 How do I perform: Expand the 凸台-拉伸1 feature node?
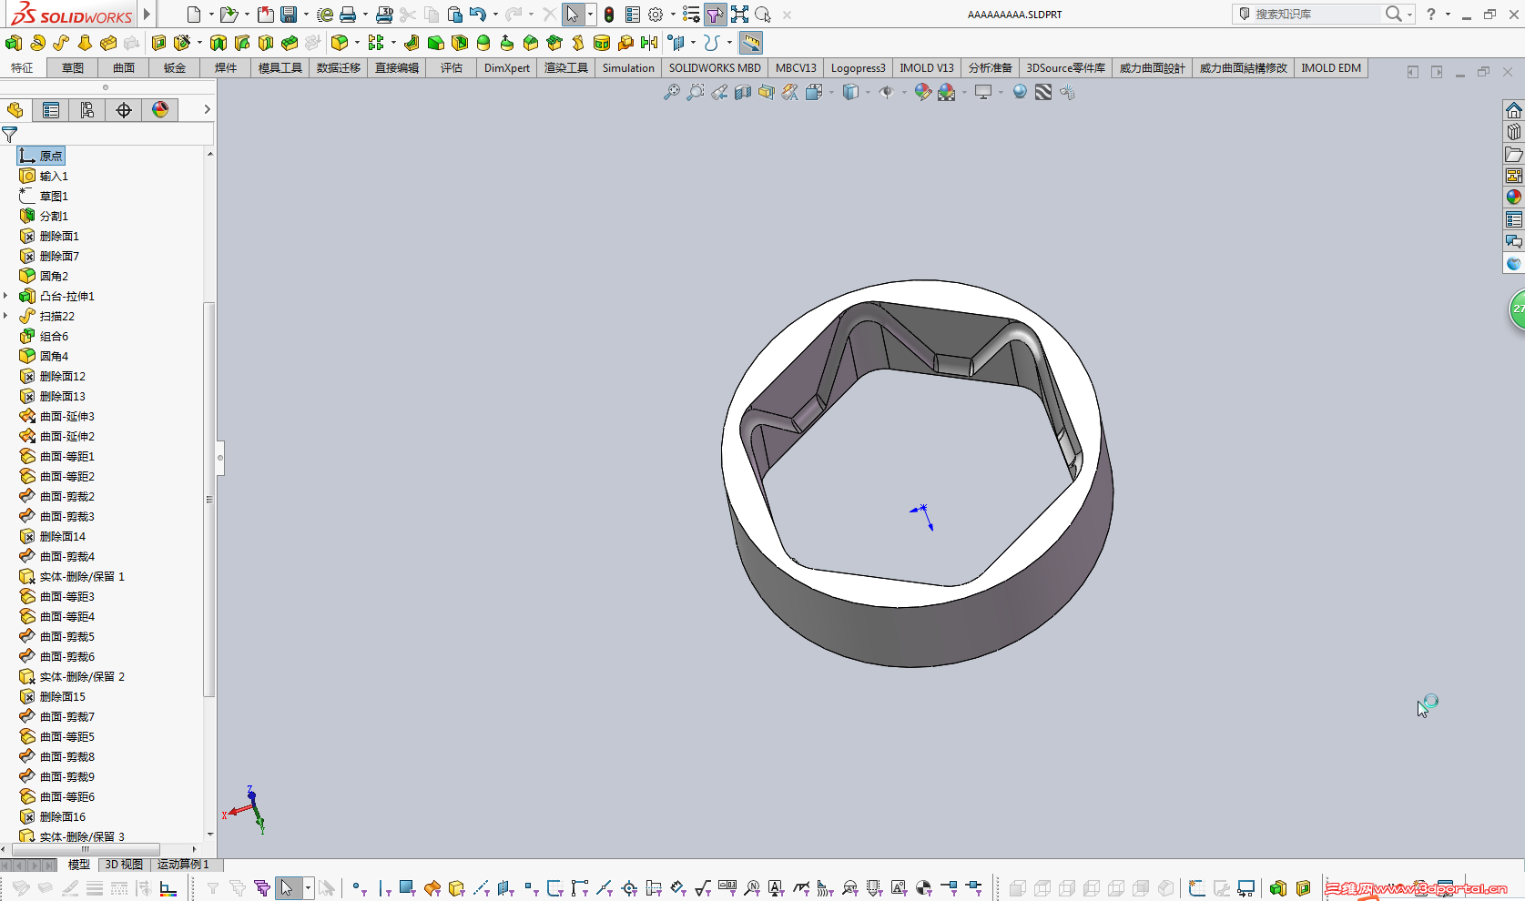tap(6, 296)
